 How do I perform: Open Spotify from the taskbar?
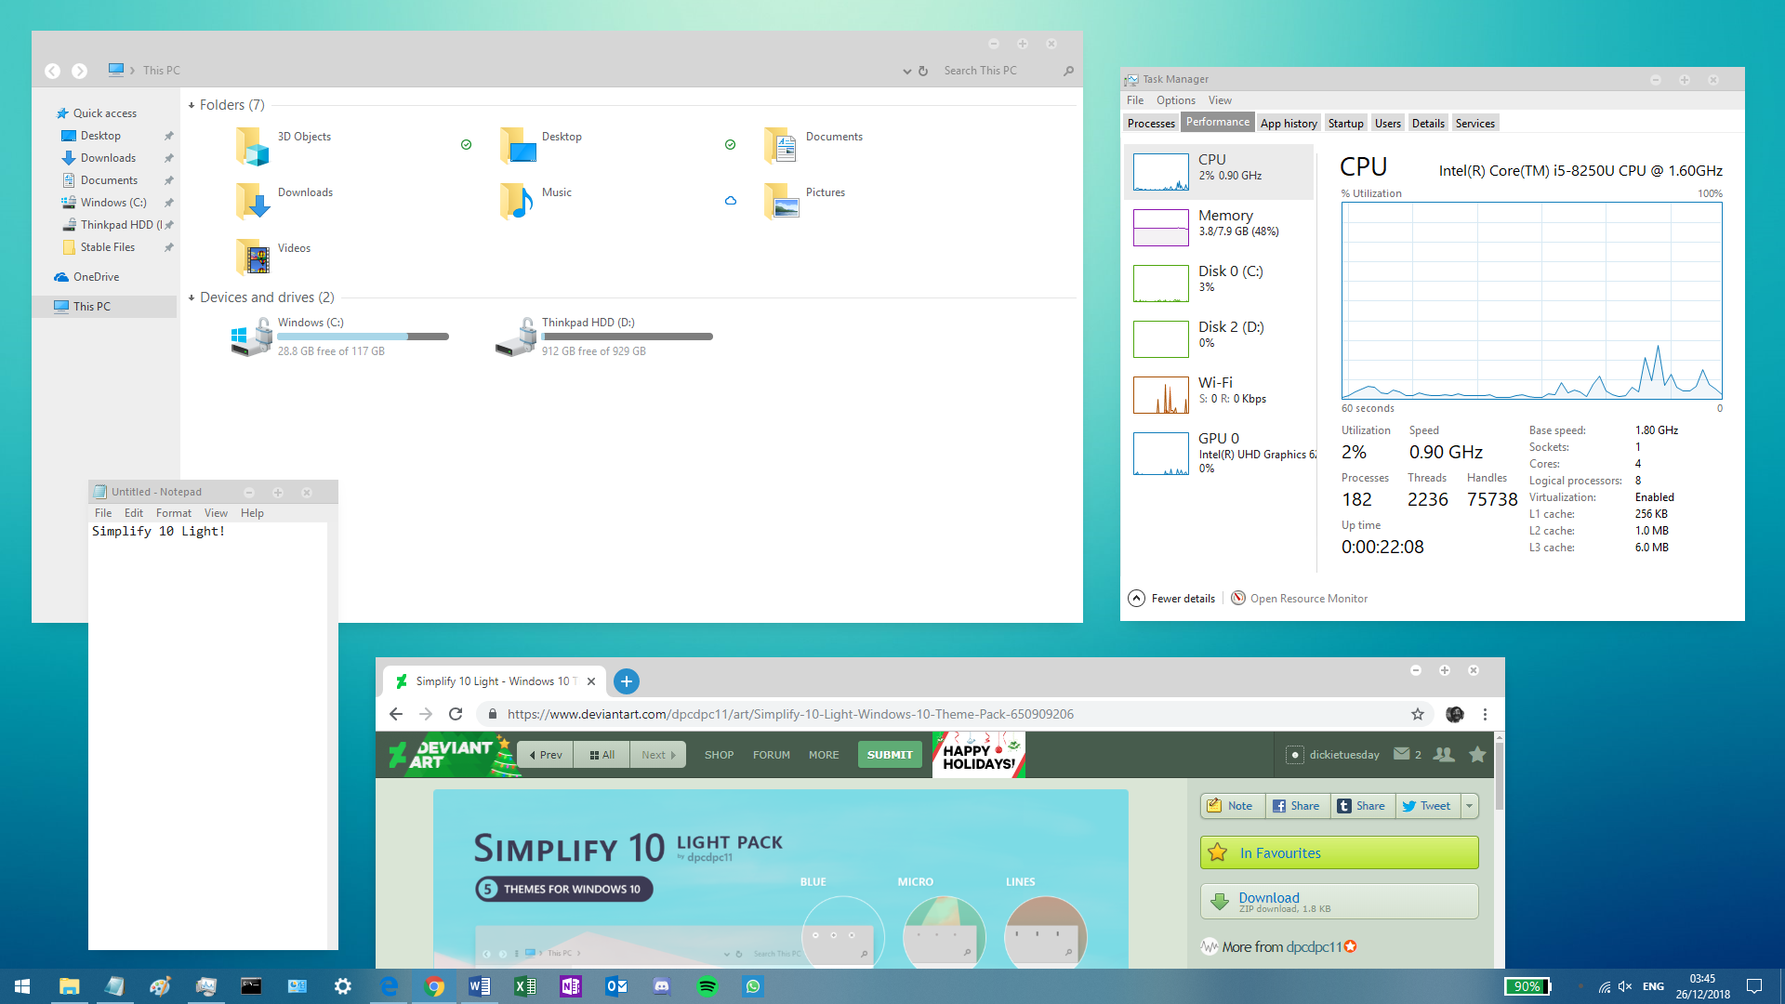[707, 985]
